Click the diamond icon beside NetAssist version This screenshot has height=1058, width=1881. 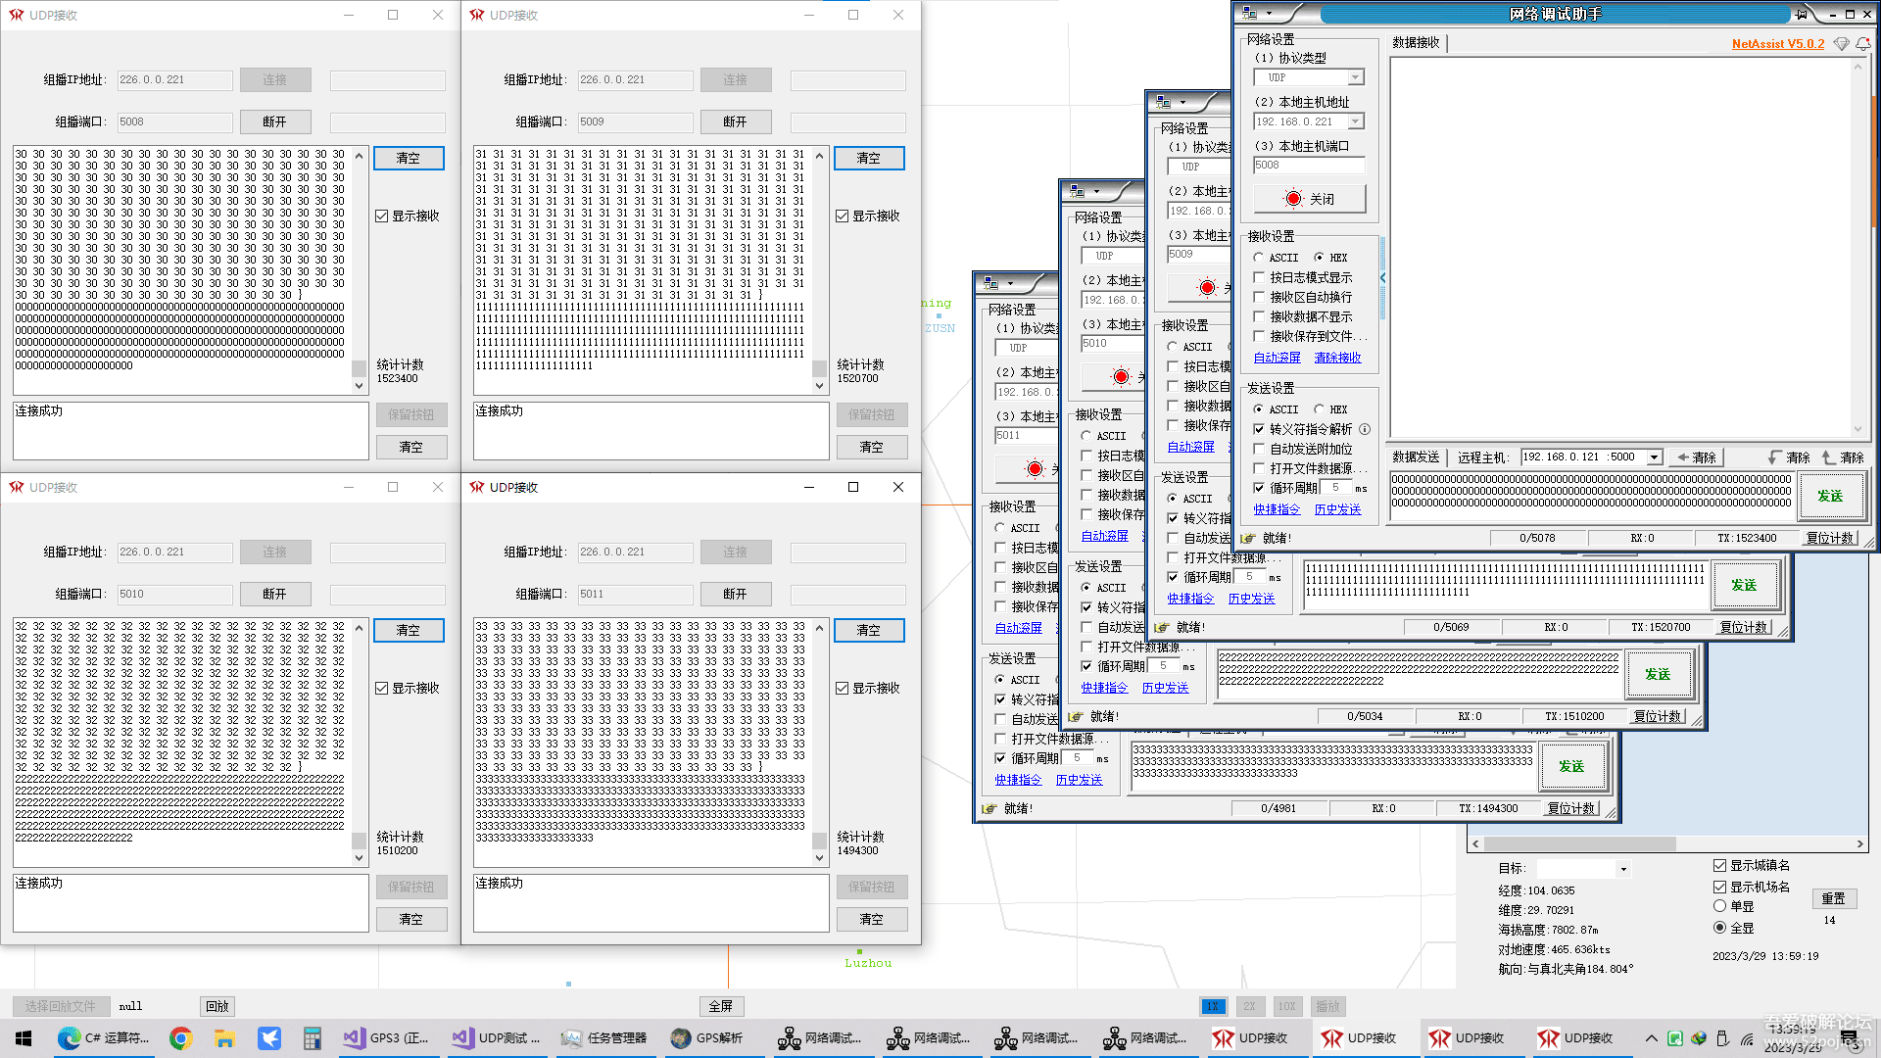(x=1841, y=44)
